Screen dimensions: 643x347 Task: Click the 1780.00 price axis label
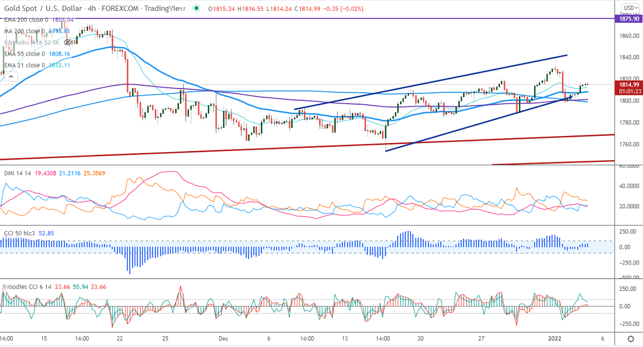coord(629,123)
